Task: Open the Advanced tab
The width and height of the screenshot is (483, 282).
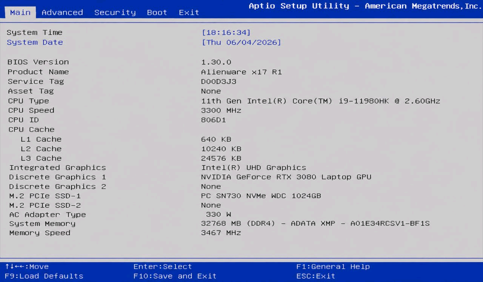Action: [x=62, y=12]
